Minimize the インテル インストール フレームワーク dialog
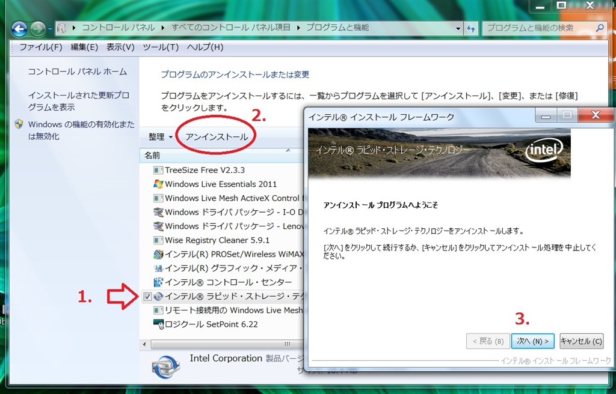The image size is (616, 394). tap(546, 115)
